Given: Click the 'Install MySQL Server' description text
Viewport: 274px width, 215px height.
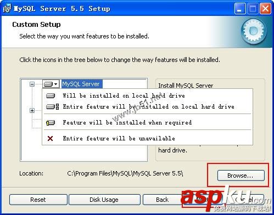Looking at the screenshot, I should pyautogui.click(x=186, y=86).
